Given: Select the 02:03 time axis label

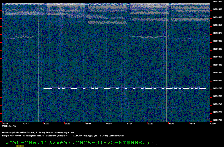Looking at the screenshot, I should [x=67, y=123].
